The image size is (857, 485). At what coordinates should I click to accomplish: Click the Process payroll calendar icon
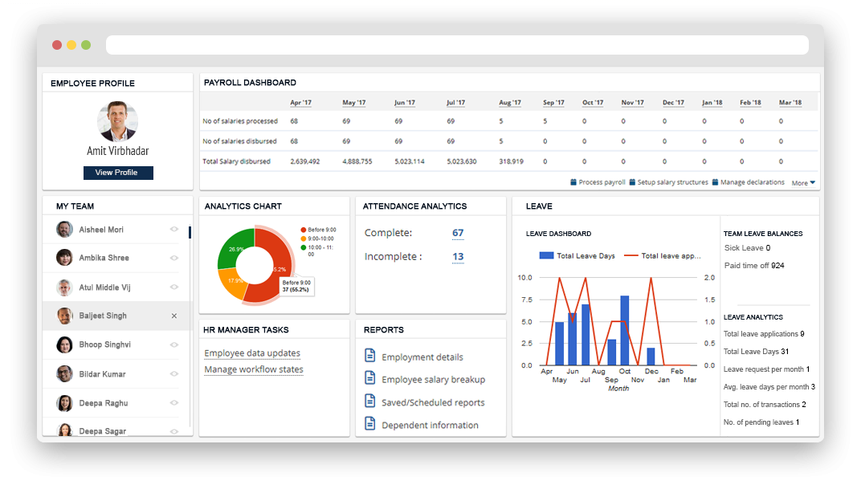(x=573, y=182)
